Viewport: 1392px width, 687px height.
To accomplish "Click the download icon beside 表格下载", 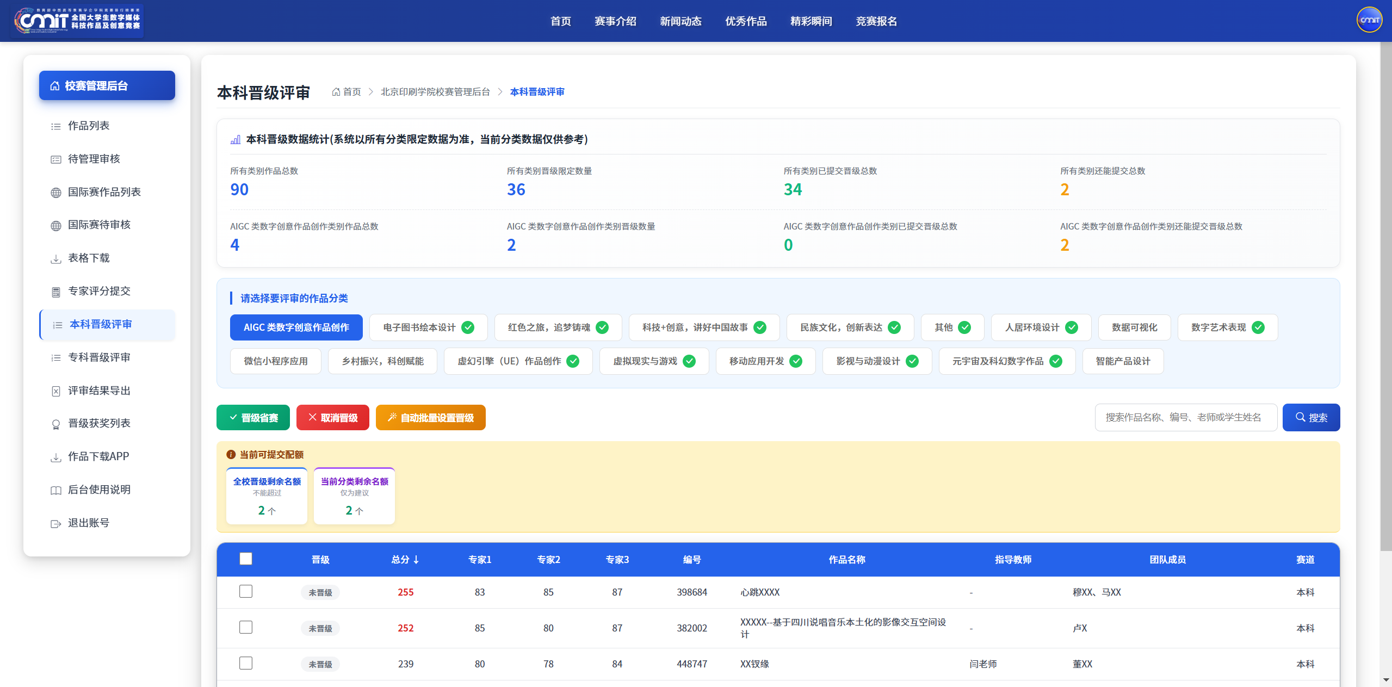I will tap(56, 258).
